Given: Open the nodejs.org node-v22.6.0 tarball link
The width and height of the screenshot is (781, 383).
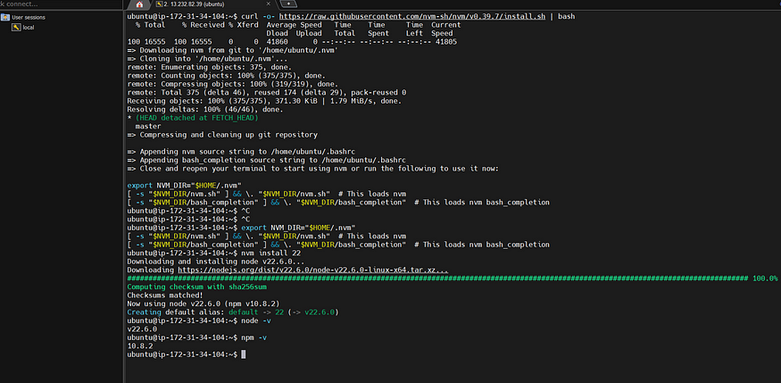Looking at the screenshot, I should click(x=312, y=270).
